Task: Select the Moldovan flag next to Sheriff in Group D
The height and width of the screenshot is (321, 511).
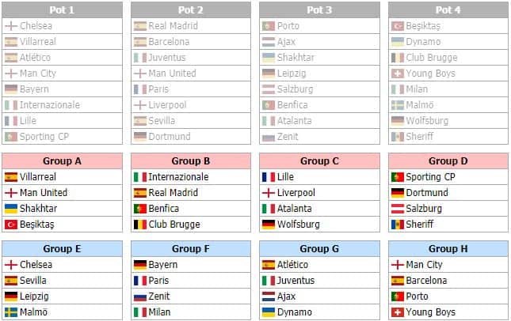Action: 397,225
